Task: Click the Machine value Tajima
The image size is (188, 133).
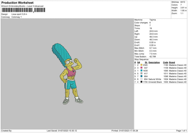Action: [153, 20]
